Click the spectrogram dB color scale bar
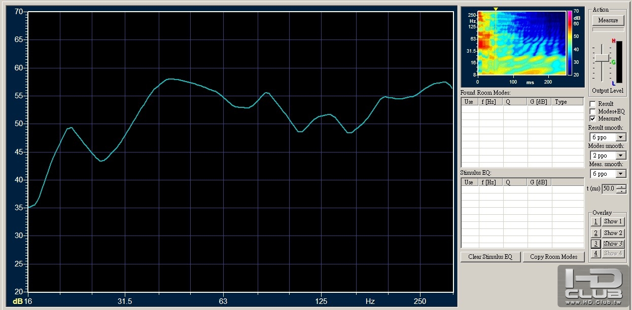This screenshot has height=310, width=632. (x=570, y=43)
